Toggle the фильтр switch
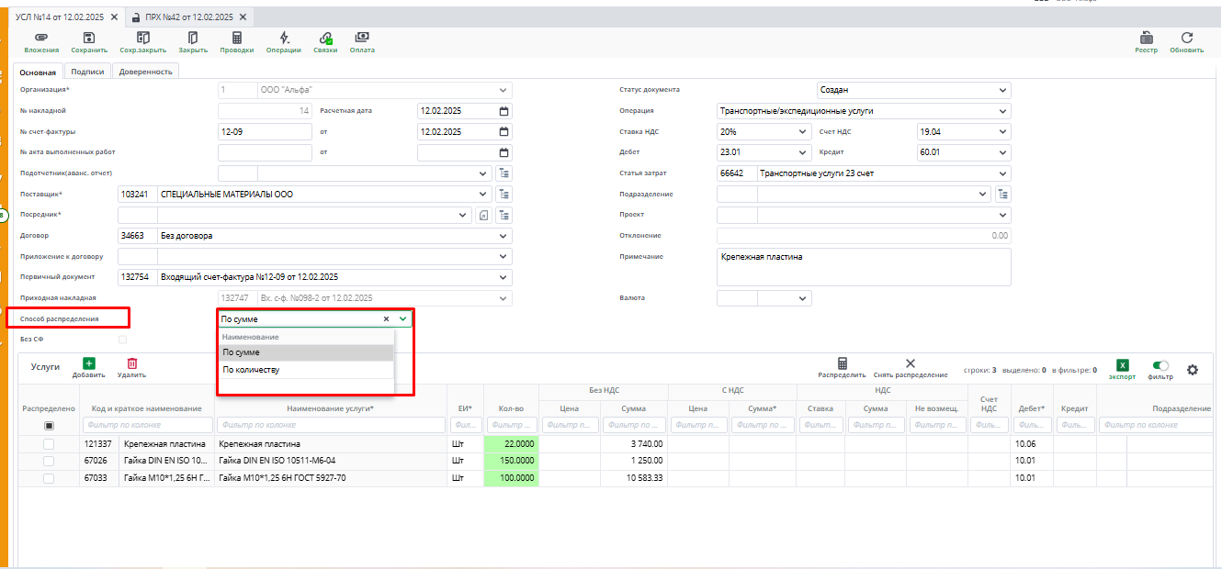Image resolution: width=1222 pixels, height=569 pixels. click(1160, 365)
